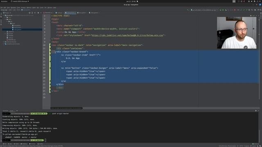Open the Project view selector dropdown

tap(7, 13)
